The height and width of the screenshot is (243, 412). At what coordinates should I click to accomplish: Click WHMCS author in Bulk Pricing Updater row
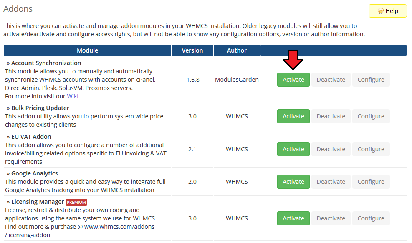tap(237, 116)
